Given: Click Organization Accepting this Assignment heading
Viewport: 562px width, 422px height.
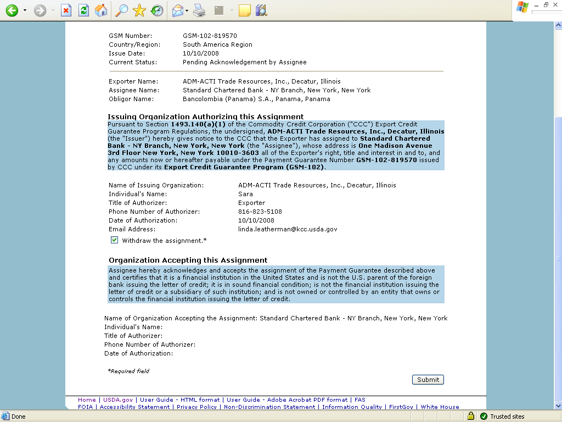Looking at the screenshot, I should tap(188, 260).
